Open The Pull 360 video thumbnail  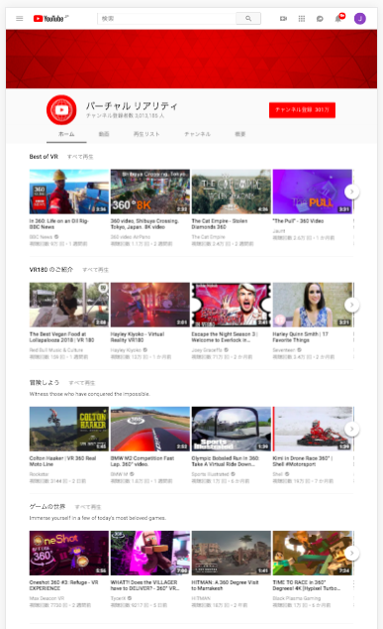[x=312, y=191]
